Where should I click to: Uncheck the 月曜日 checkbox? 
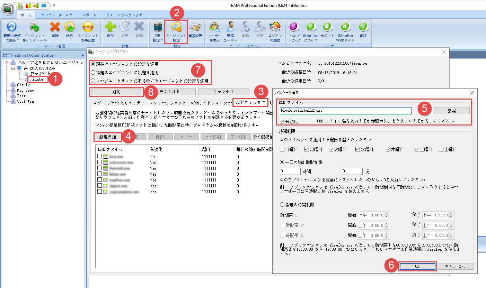pyautogui.click(x=307, y=149)
